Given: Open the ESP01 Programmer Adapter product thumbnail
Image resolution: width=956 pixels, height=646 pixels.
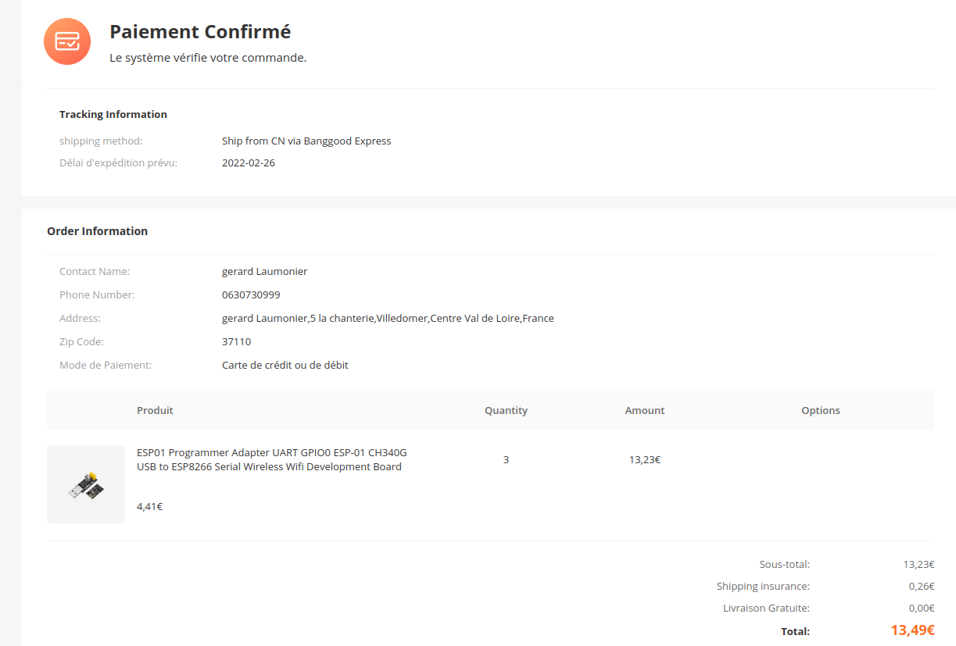Looking at the screenshot, I should coord(86,484).
